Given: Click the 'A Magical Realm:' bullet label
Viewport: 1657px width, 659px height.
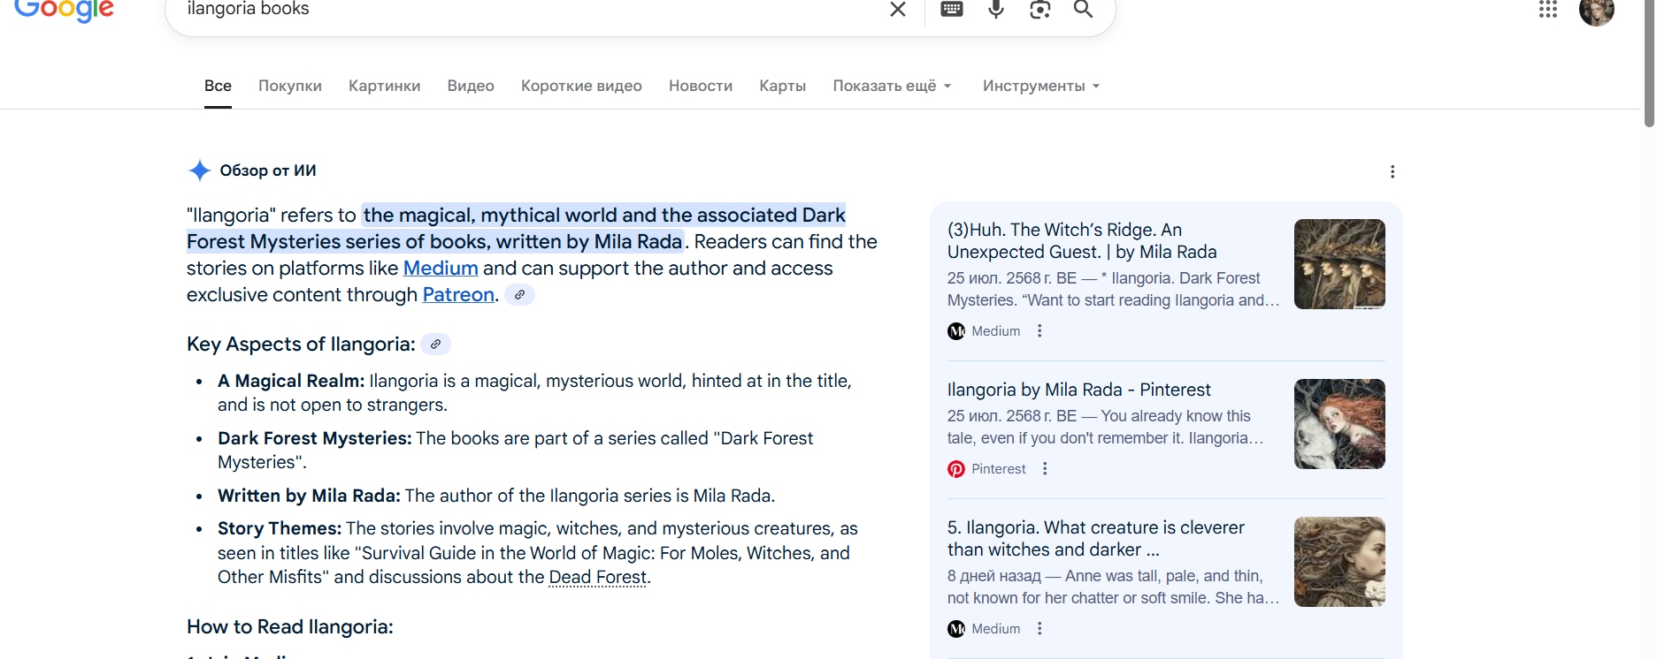Looking at the screenshot, I should (291, 382).
